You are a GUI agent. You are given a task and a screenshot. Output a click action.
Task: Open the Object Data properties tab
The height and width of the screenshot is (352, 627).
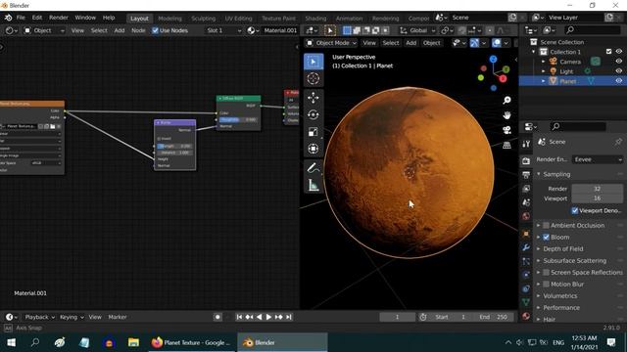526,302
